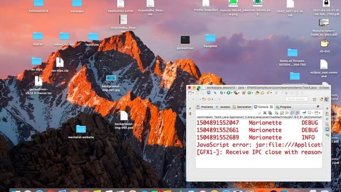The width and height of the screenshot is (341, 192).
Task: Click Remove Launch single X icon in Console
Action: 265,113
